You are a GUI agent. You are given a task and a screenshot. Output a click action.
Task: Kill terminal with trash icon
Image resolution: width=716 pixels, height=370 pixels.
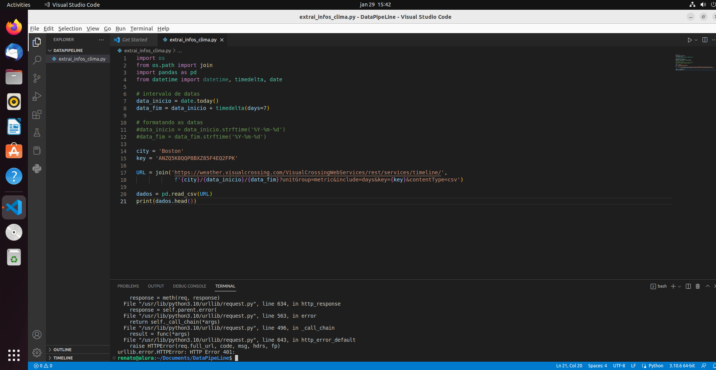(x=698, y=286)
